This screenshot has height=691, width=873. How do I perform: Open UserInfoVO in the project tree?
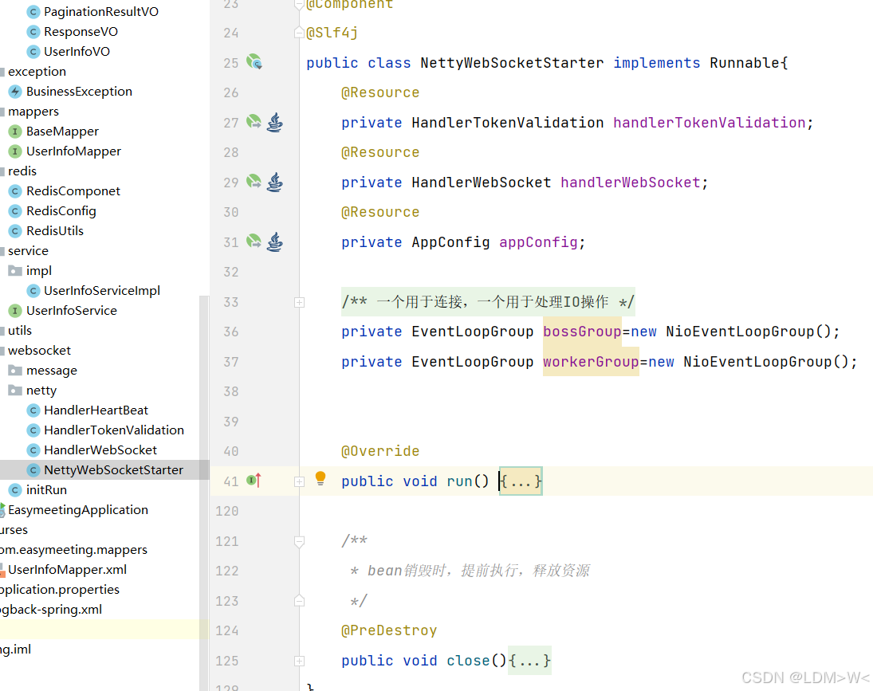(x=77, y=52)
